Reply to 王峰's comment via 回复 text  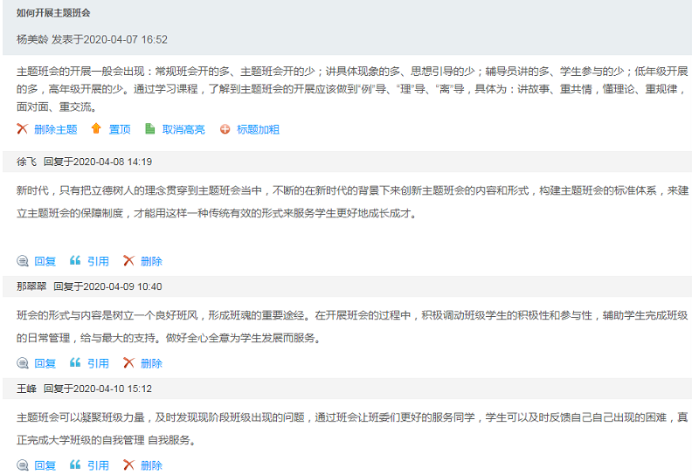(x=45, y=465)
